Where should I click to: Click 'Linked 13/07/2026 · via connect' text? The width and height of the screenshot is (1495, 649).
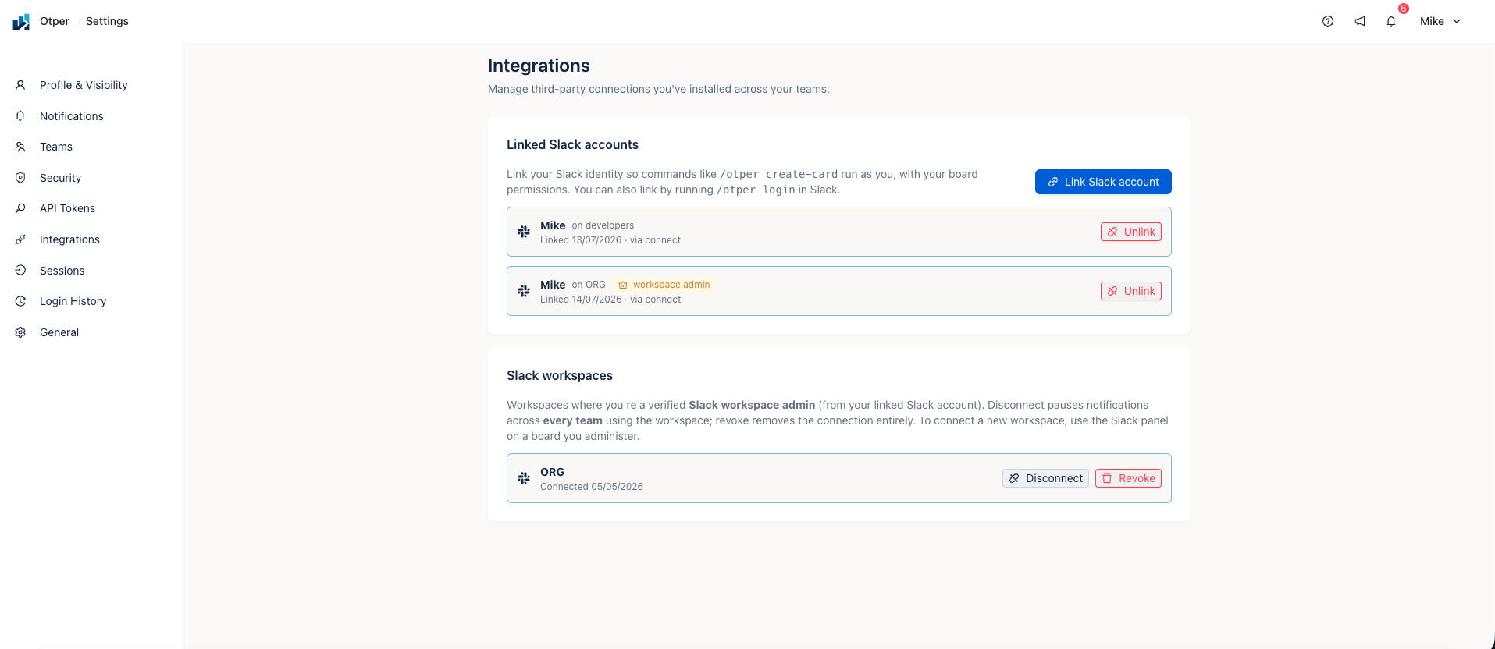tap(610, 240)
